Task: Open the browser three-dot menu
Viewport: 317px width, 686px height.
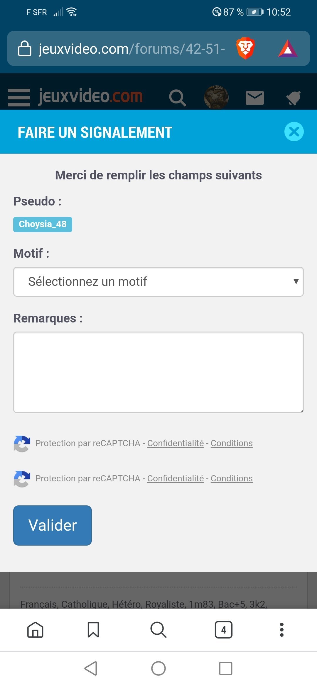Action: coord(282,629)
